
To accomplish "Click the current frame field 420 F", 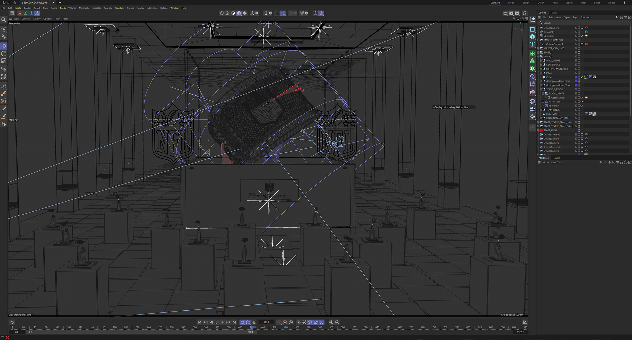I will [x=266, y=322].
